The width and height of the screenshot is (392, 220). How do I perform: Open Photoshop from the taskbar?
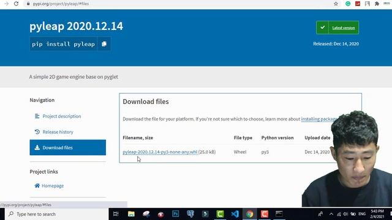coord(176,214)
